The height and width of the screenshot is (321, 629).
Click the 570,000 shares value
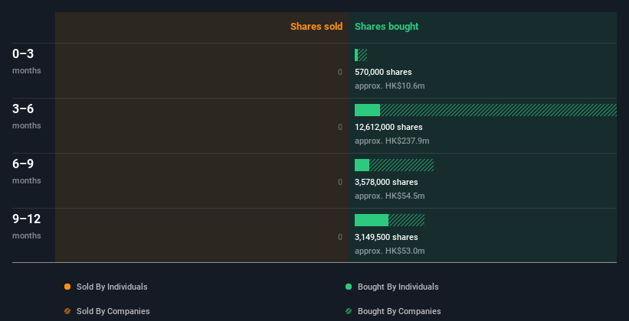pos(383,72)
